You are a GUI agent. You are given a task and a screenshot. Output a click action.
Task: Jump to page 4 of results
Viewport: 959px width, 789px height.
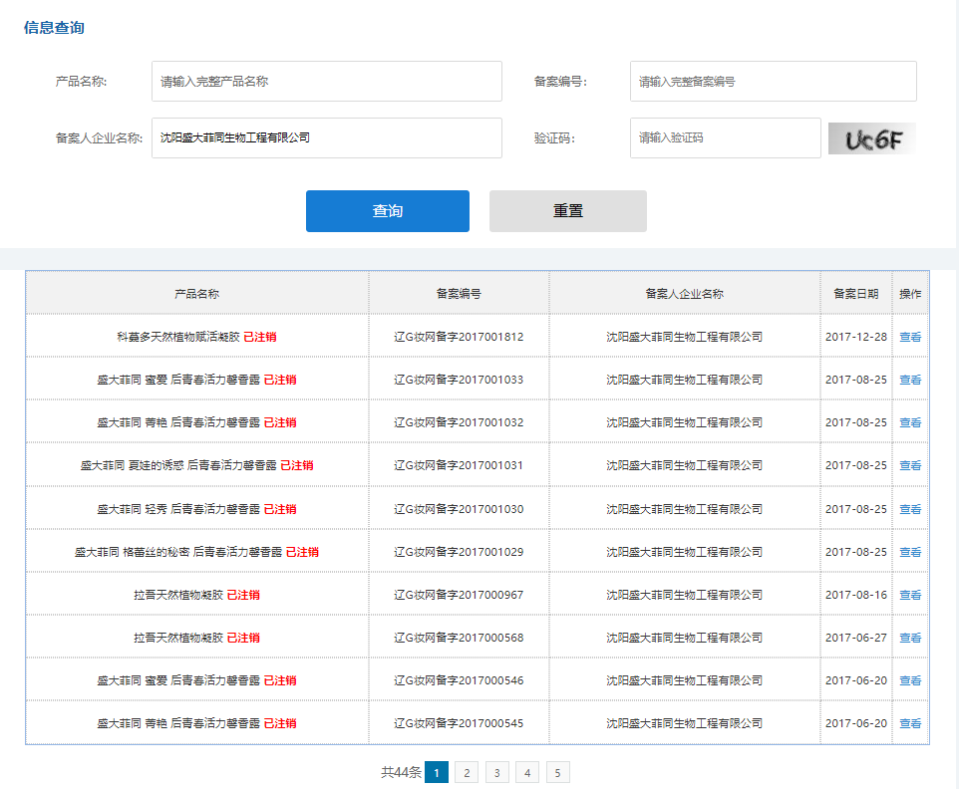click(x=527, y=772)
